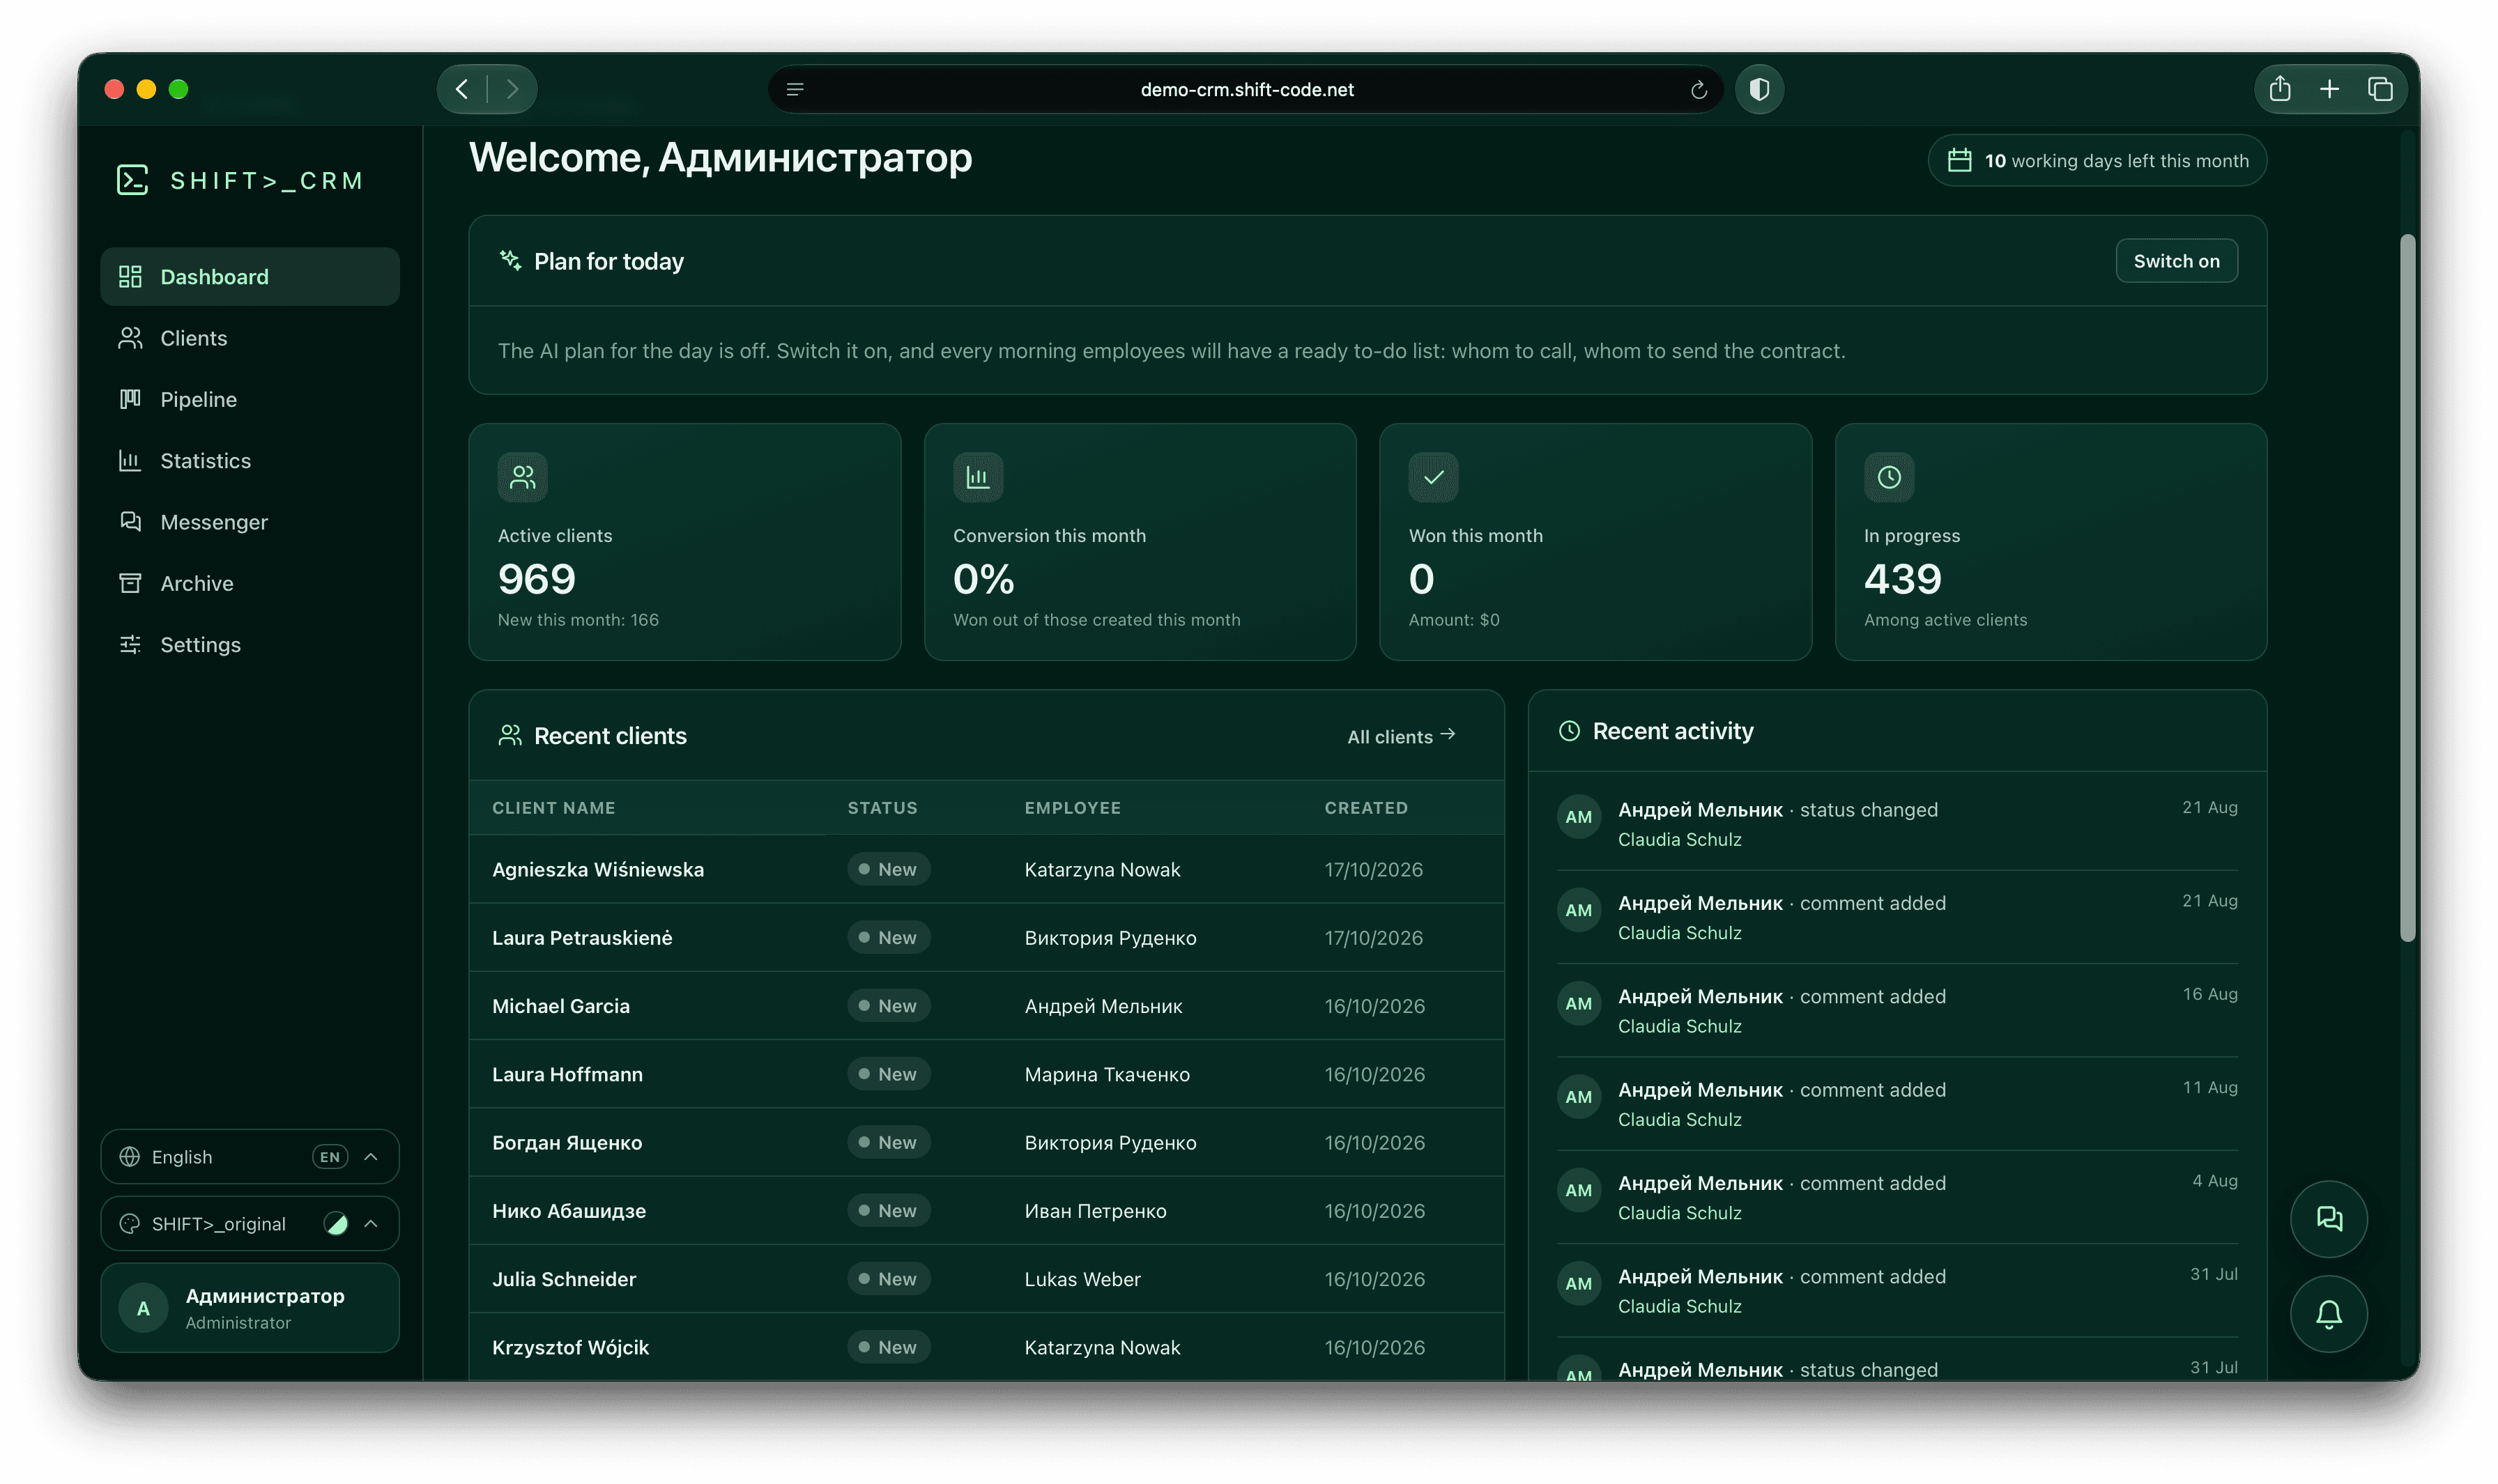Open the Safari share icon

(x=2279, y=89)
